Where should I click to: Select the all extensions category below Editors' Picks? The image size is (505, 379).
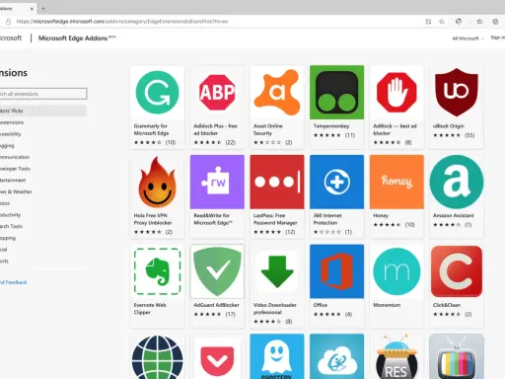click(12, 122)
